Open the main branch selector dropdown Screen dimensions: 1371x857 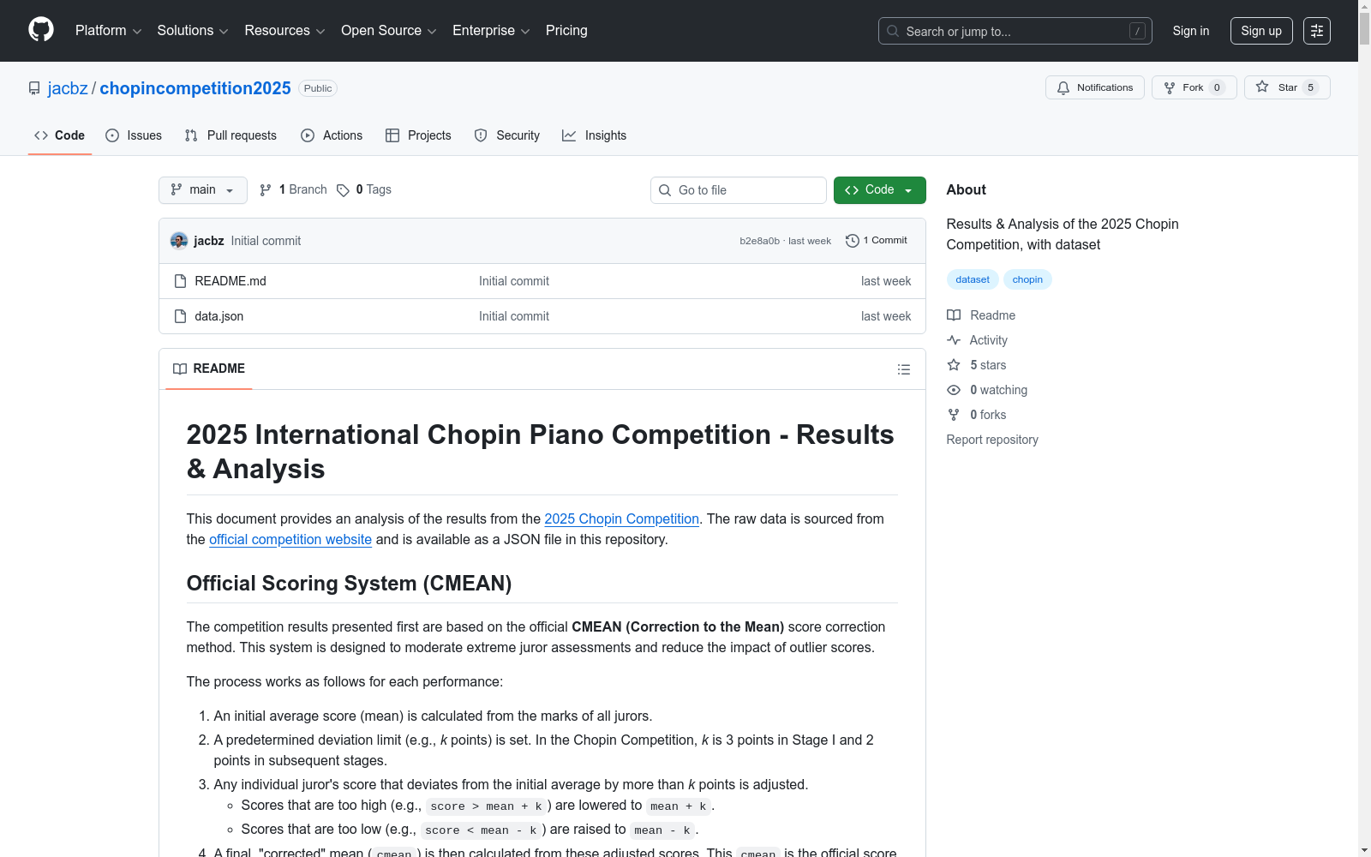[203, 190]
